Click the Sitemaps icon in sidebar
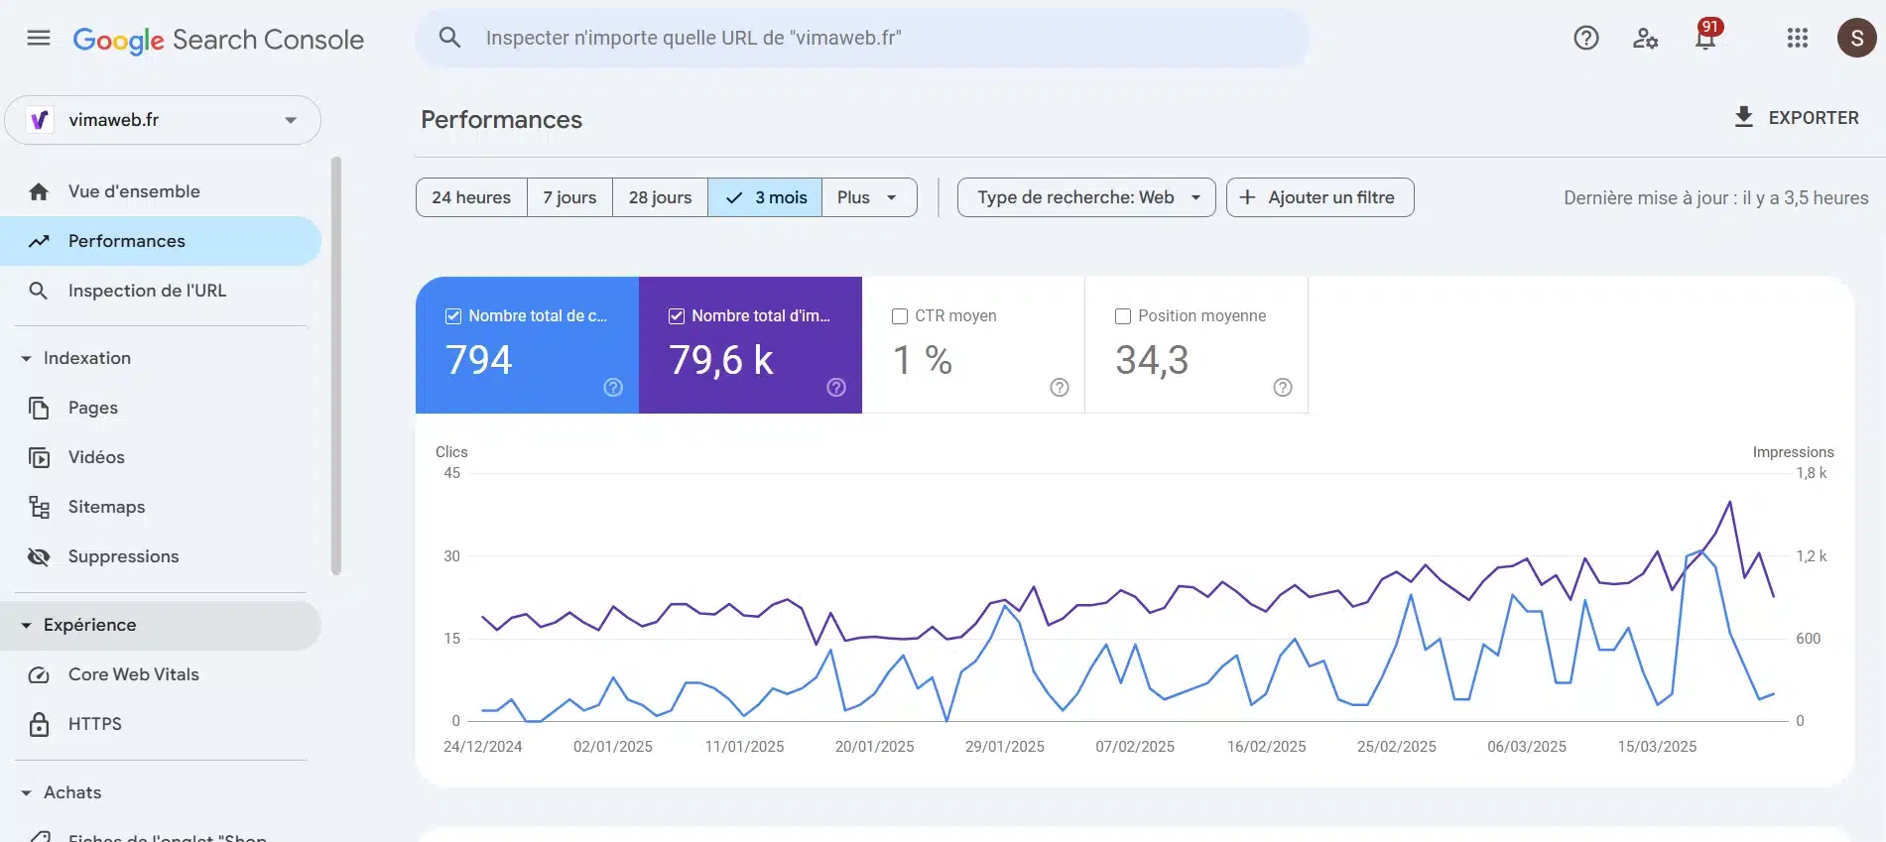 click(39, 508)
